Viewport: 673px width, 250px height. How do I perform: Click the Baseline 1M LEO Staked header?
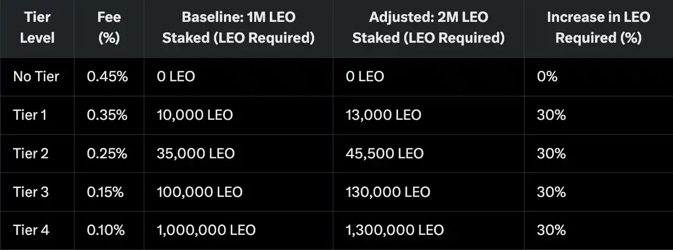pyautogui.click(x=239, y=28)
